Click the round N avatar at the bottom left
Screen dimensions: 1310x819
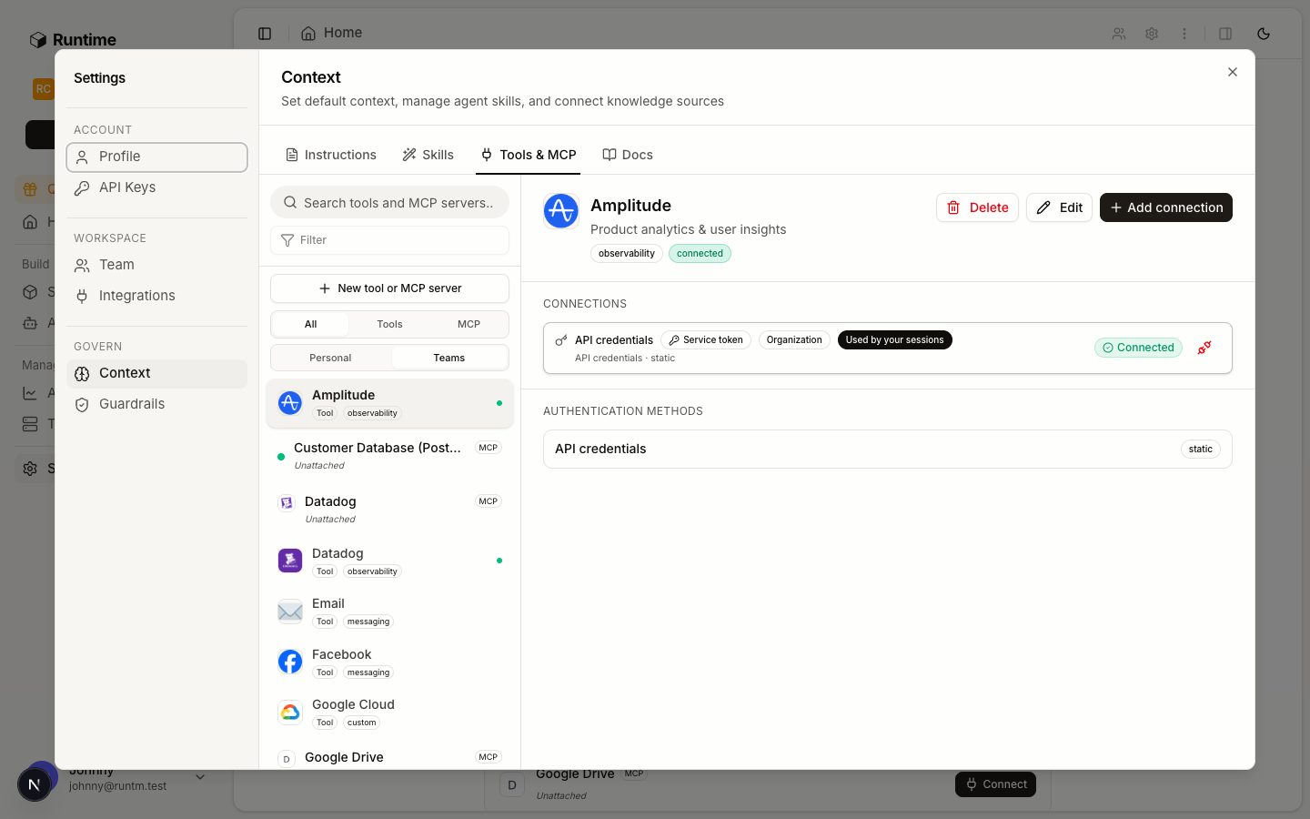(35, 784)
